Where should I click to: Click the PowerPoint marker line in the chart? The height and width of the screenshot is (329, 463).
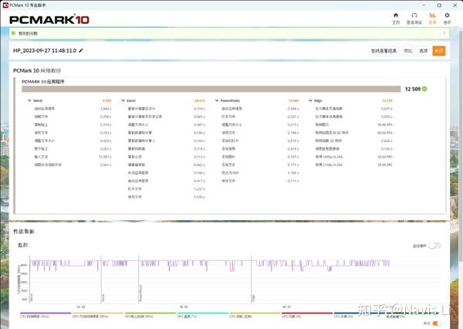click(138, 280)
